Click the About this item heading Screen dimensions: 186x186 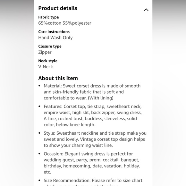coord(58,78)
